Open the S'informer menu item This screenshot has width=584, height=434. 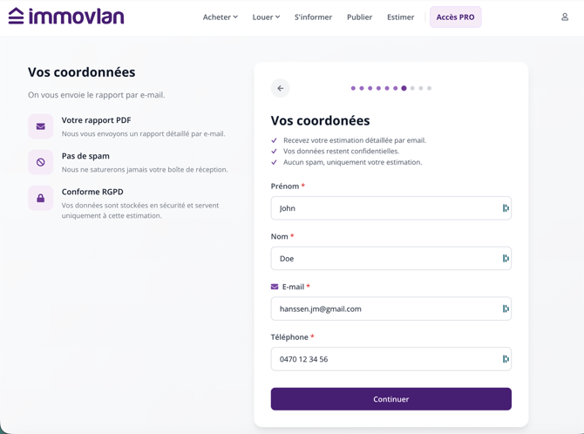313,17
